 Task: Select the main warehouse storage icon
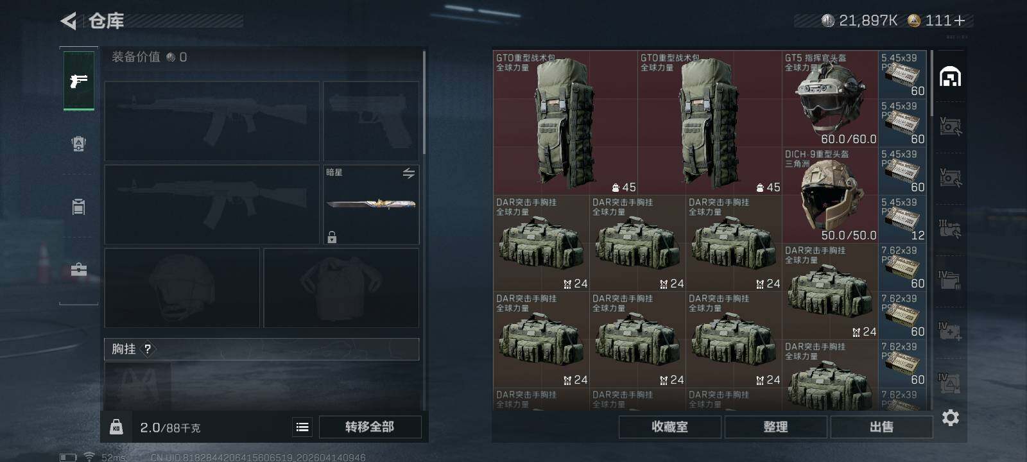tap(950, 77)
